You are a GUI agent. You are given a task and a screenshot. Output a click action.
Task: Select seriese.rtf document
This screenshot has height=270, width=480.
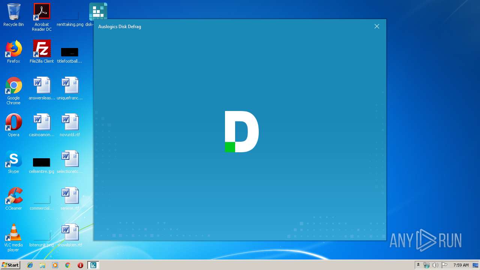[69, 199]
